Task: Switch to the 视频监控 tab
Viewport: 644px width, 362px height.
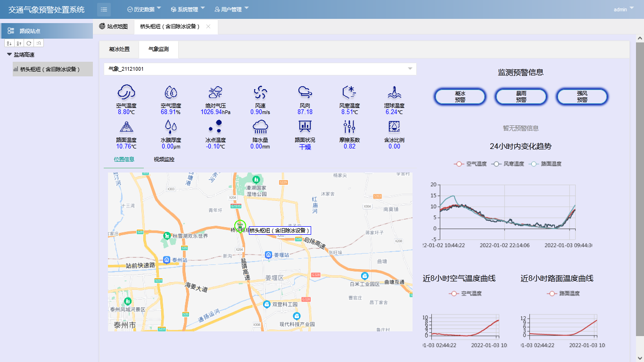Action: [164, 159]
